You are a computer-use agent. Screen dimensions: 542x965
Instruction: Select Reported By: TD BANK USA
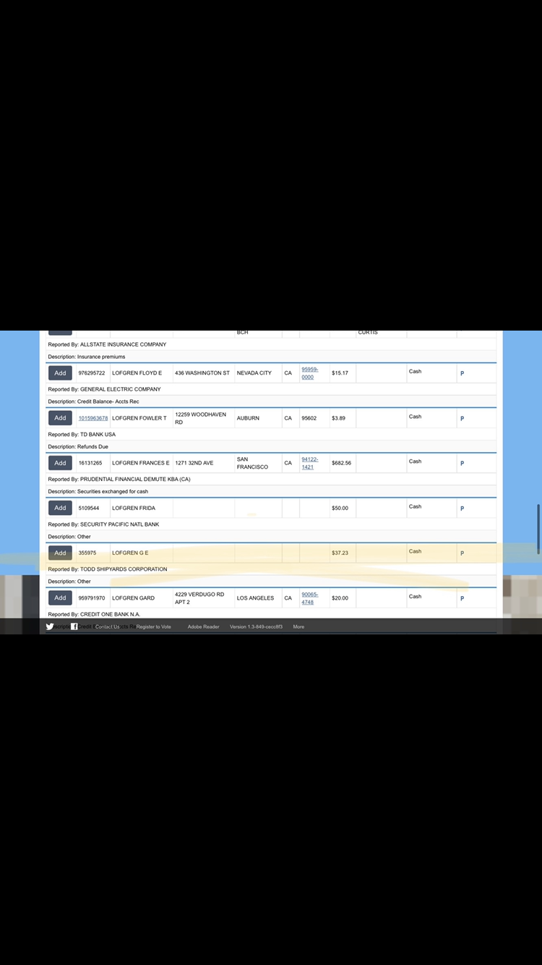pyautogui.click(x=82, y=435)
